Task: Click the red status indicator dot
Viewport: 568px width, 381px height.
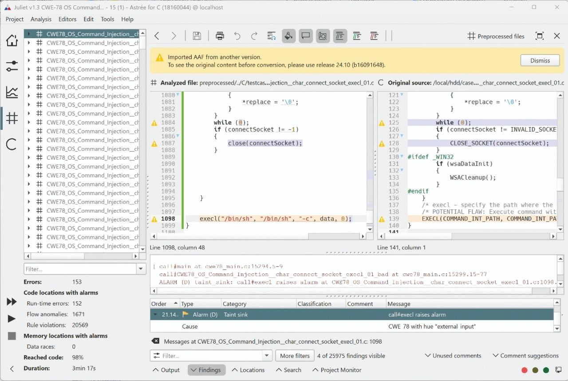Action: 525,370
